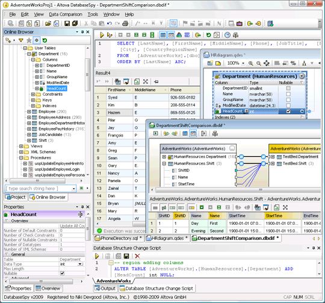The width and height of the screenshot is (325, 303).
Task: Toggle Nullable checkbox for DepartmentID row
Action: 288,88
